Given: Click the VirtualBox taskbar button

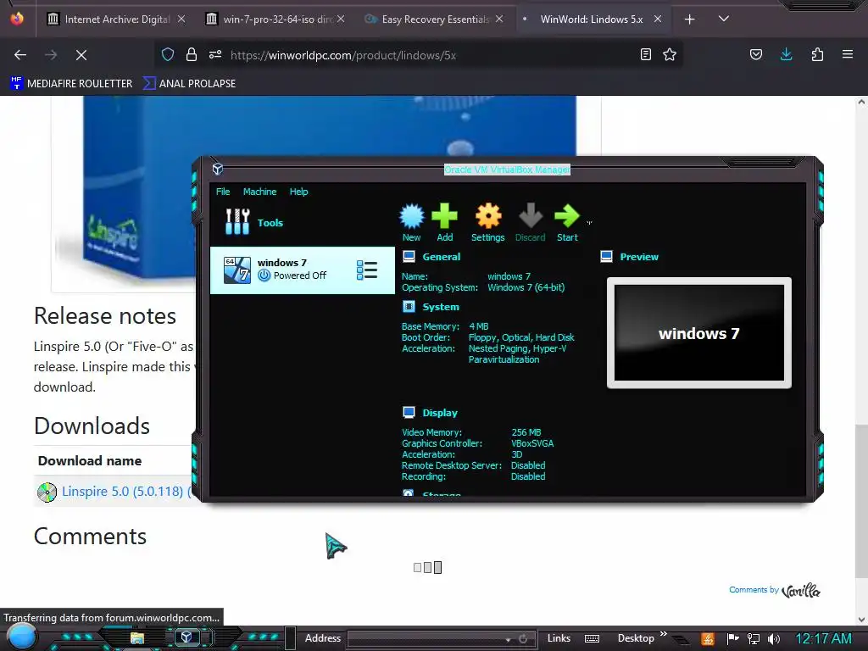Looking at the screenshot, I should pyautogui.click(x=186, y=637).
